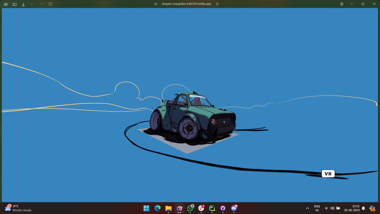This screenshot has width=380, height=214.
Task: Click the elegant-sopapillas URL address bar
Action: click(x=186, y=4)
